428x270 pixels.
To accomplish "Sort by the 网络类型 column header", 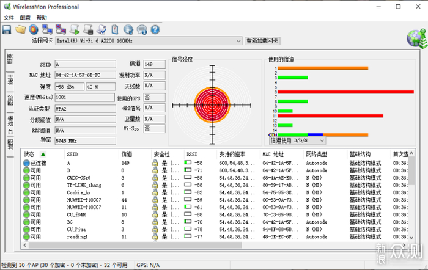I will tap(325, 155).
